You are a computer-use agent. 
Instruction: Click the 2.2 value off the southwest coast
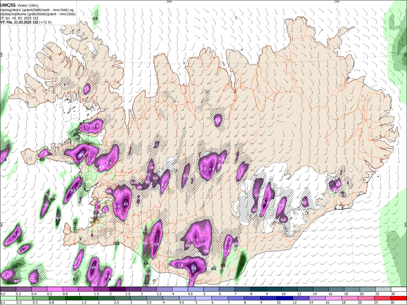pos(108,276)
